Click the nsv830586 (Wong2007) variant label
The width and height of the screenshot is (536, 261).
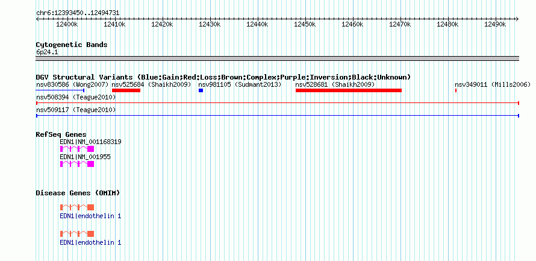[72, 84]
